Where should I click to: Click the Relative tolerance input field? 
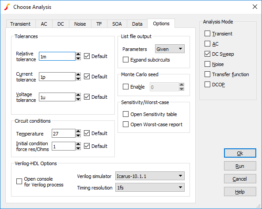[x=57, y=56]
